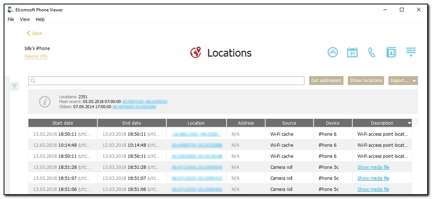
Task: Open the Device info link
Action: pyautogui.click(x=36, y=56)
